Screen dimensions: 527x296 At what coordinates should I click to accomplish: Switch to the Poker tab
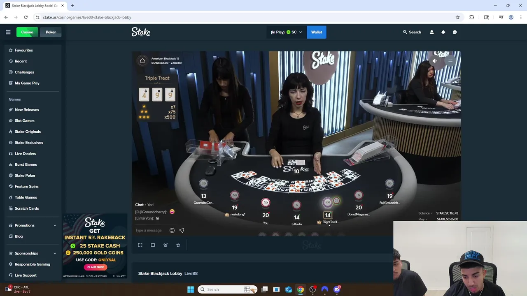pyautogui.click(x=51, y=32)
